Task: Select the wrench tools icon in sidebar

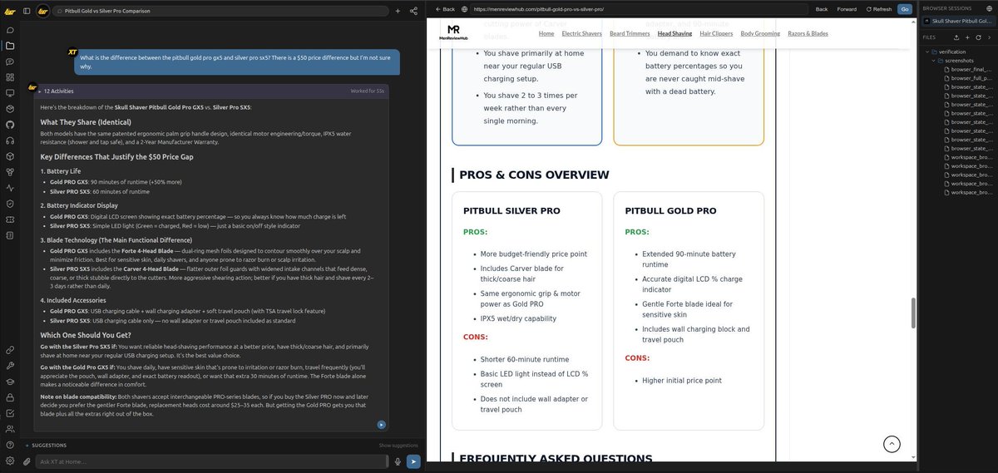Action: 10,366
